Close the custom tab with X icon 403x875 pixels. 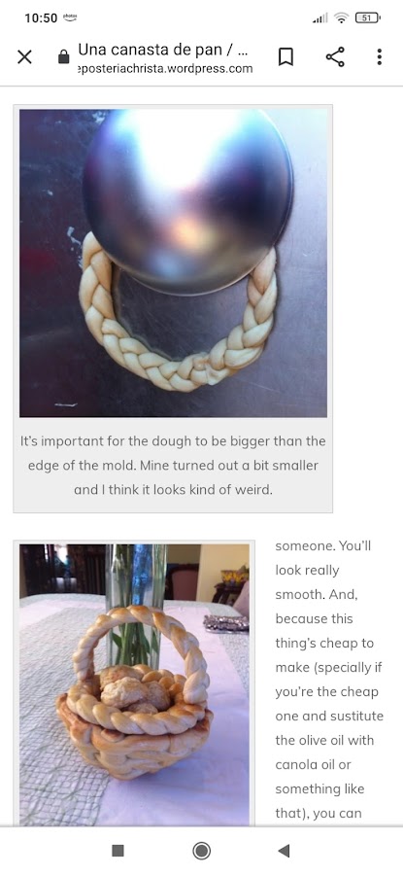coord(24,57)
